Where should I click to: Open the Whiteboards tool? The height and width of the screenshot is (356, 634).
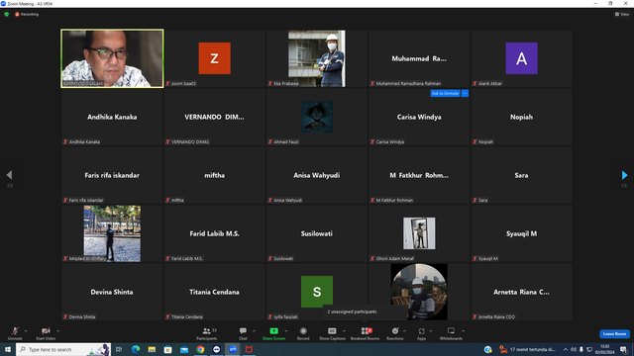tap(451, 333)
